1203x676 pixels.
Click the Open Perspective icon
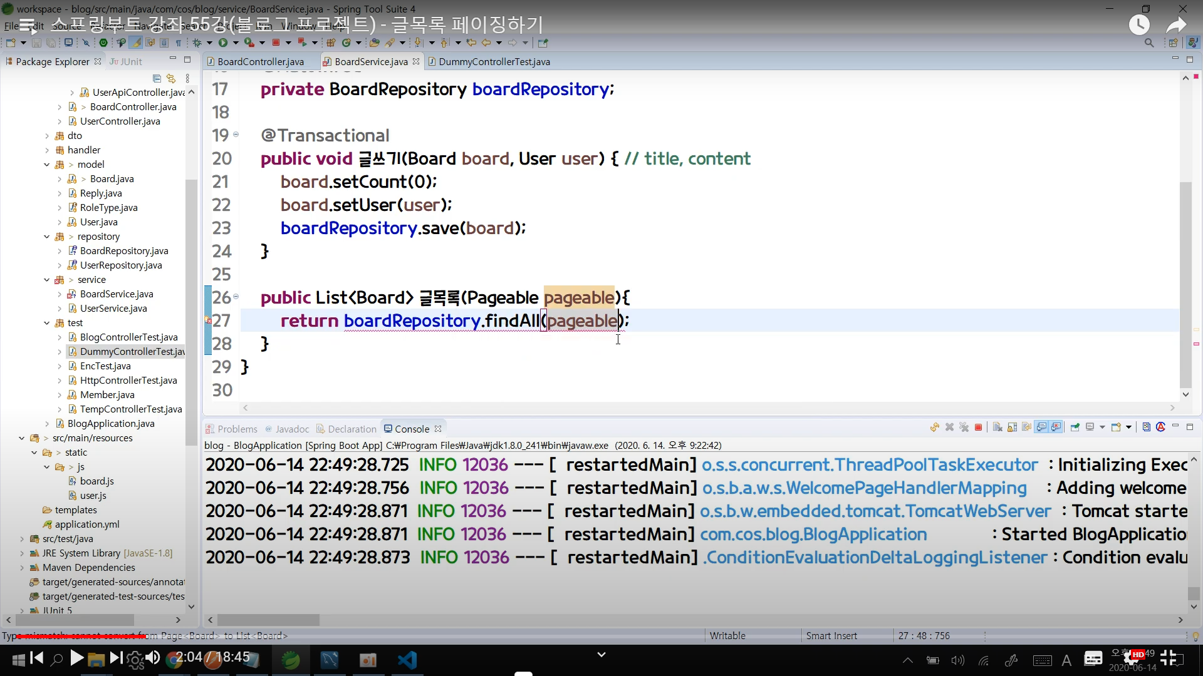coord(1173,43)
